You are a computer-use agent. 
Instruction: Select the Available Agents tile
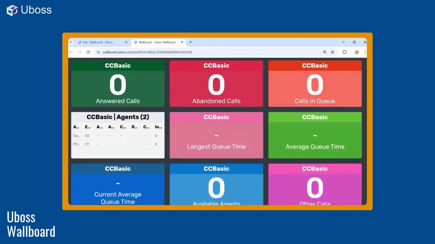point(216,184)
